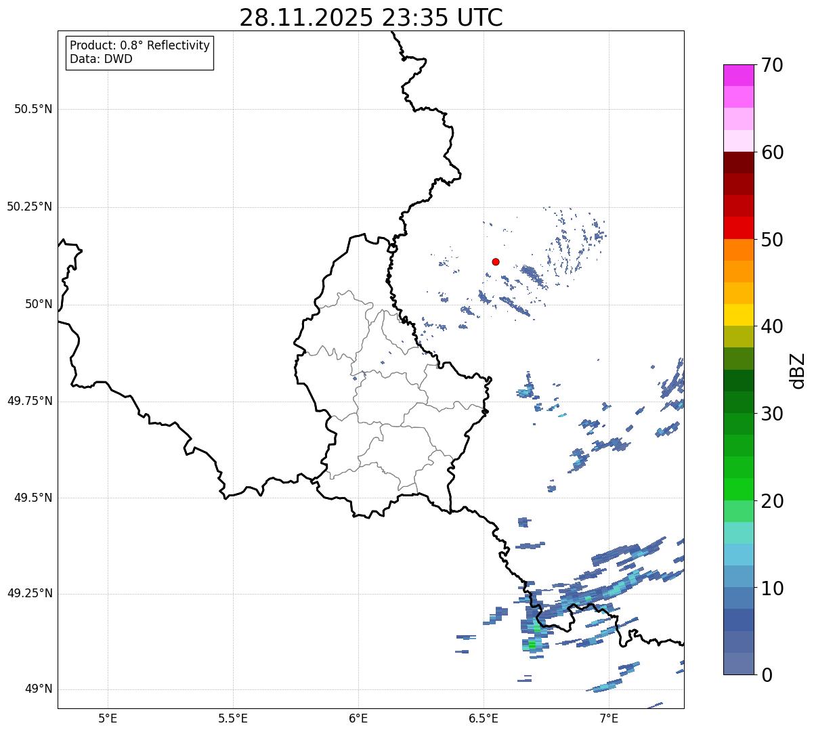
Task: Click the 50.25°N latitude label
Action: [29, 207]
